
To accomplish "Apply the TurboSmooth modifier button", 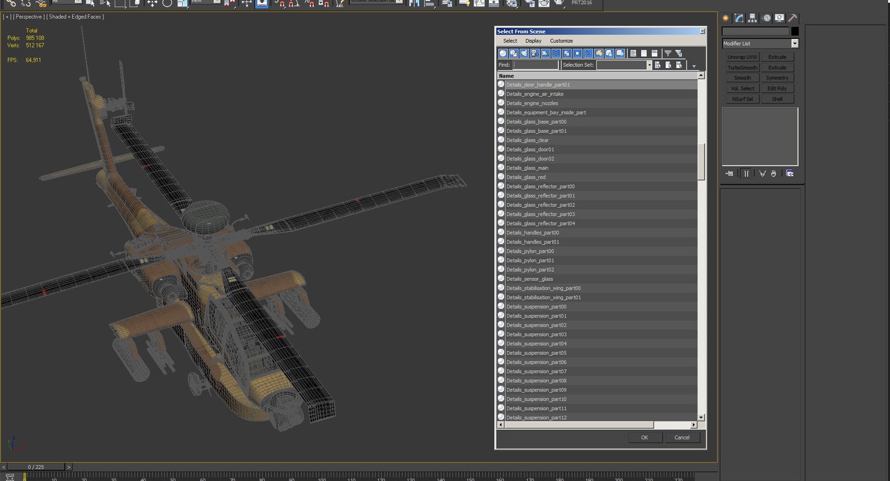I will click(743, 67).
